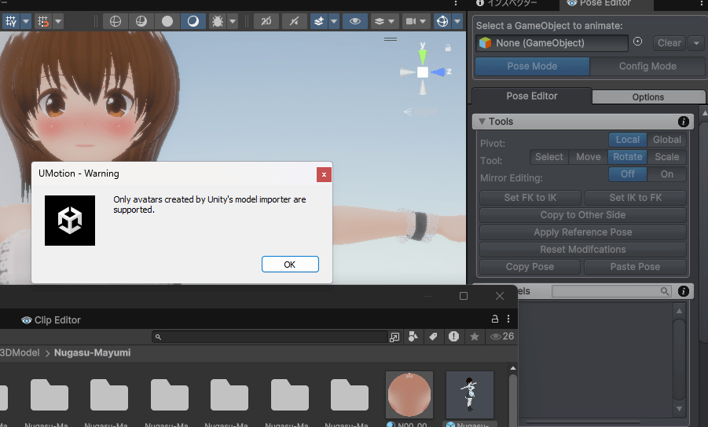Click OK in the UMotion warning dialog
This screenshot has height=427, width=708.
(x=290, y=265)
